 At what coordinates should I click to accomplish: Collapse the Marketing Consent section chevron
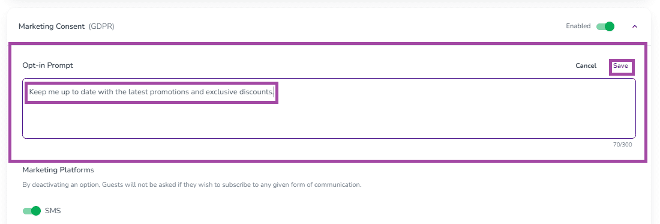635,26
